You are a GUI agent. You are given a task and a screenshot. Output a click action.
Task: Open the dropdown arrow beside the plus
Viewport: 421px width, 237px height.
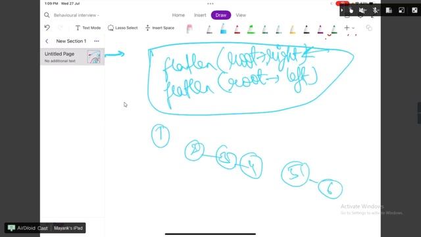click(353, 28)
